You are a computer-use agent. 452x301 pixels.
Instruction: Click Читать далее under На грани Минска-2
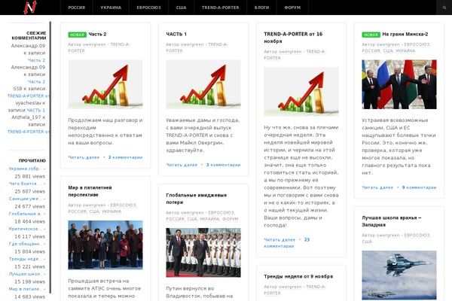tap(377, 187)
